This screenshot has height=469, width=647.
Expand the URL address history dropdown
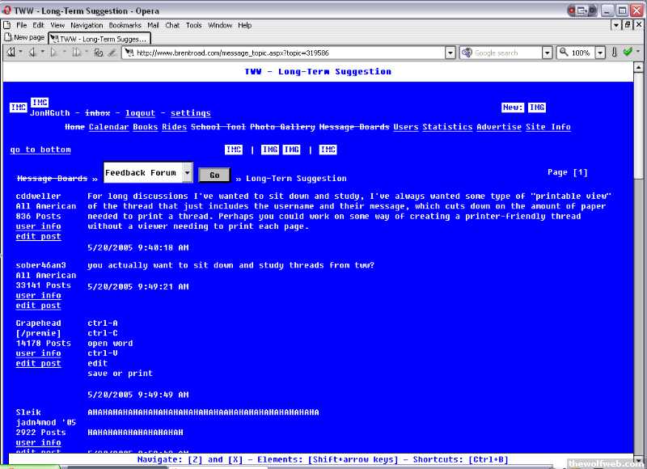tap(450, 53)
